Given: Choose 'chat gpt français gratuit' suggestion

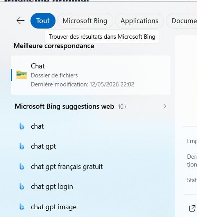Looking at the screenshot, I should [x=91, y=167].
